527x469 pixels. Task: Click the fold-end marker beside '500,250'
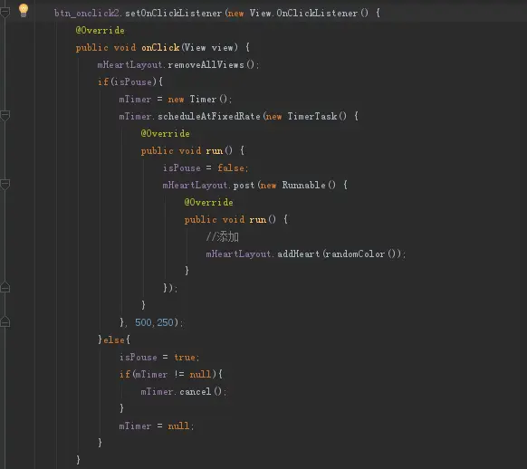coord(5,322)
